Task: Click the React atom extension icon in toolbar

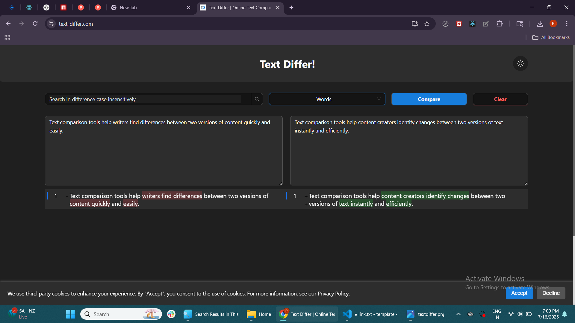Action: tap(472, 24)
